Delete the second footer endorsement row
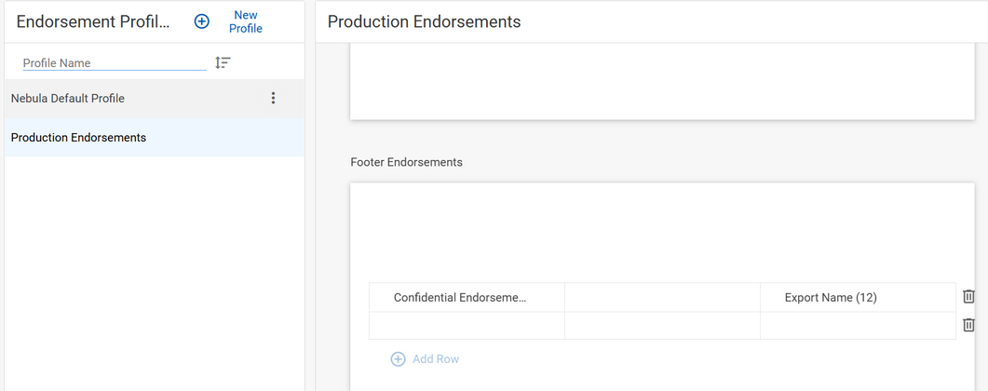 [x=968, y=325]
